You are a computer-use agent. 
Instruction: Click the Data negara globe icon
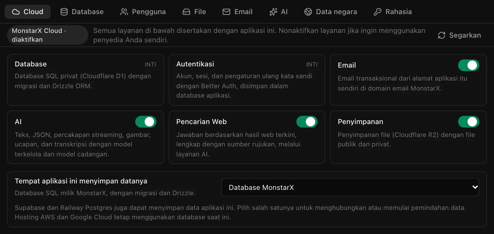[x=308, y=12]
